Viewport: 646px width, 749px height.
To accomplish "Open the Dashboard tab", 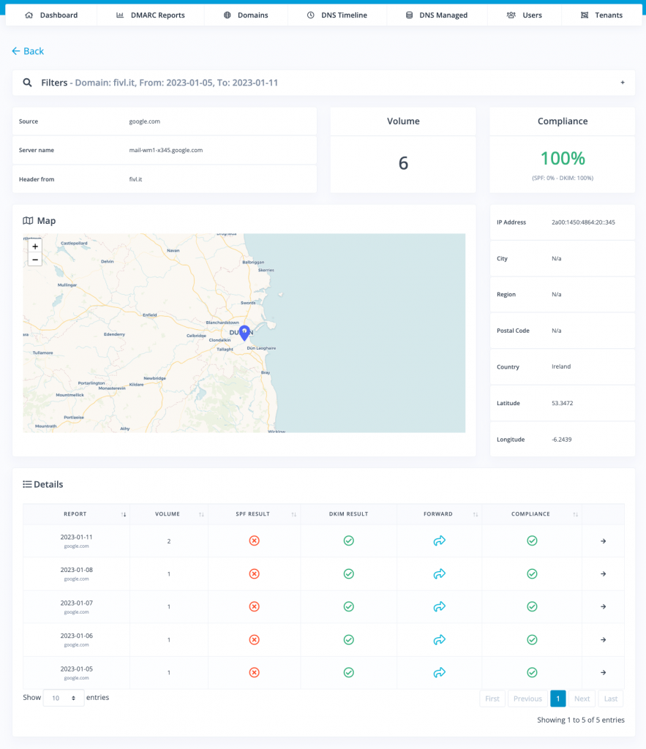I will coord(51,15).
